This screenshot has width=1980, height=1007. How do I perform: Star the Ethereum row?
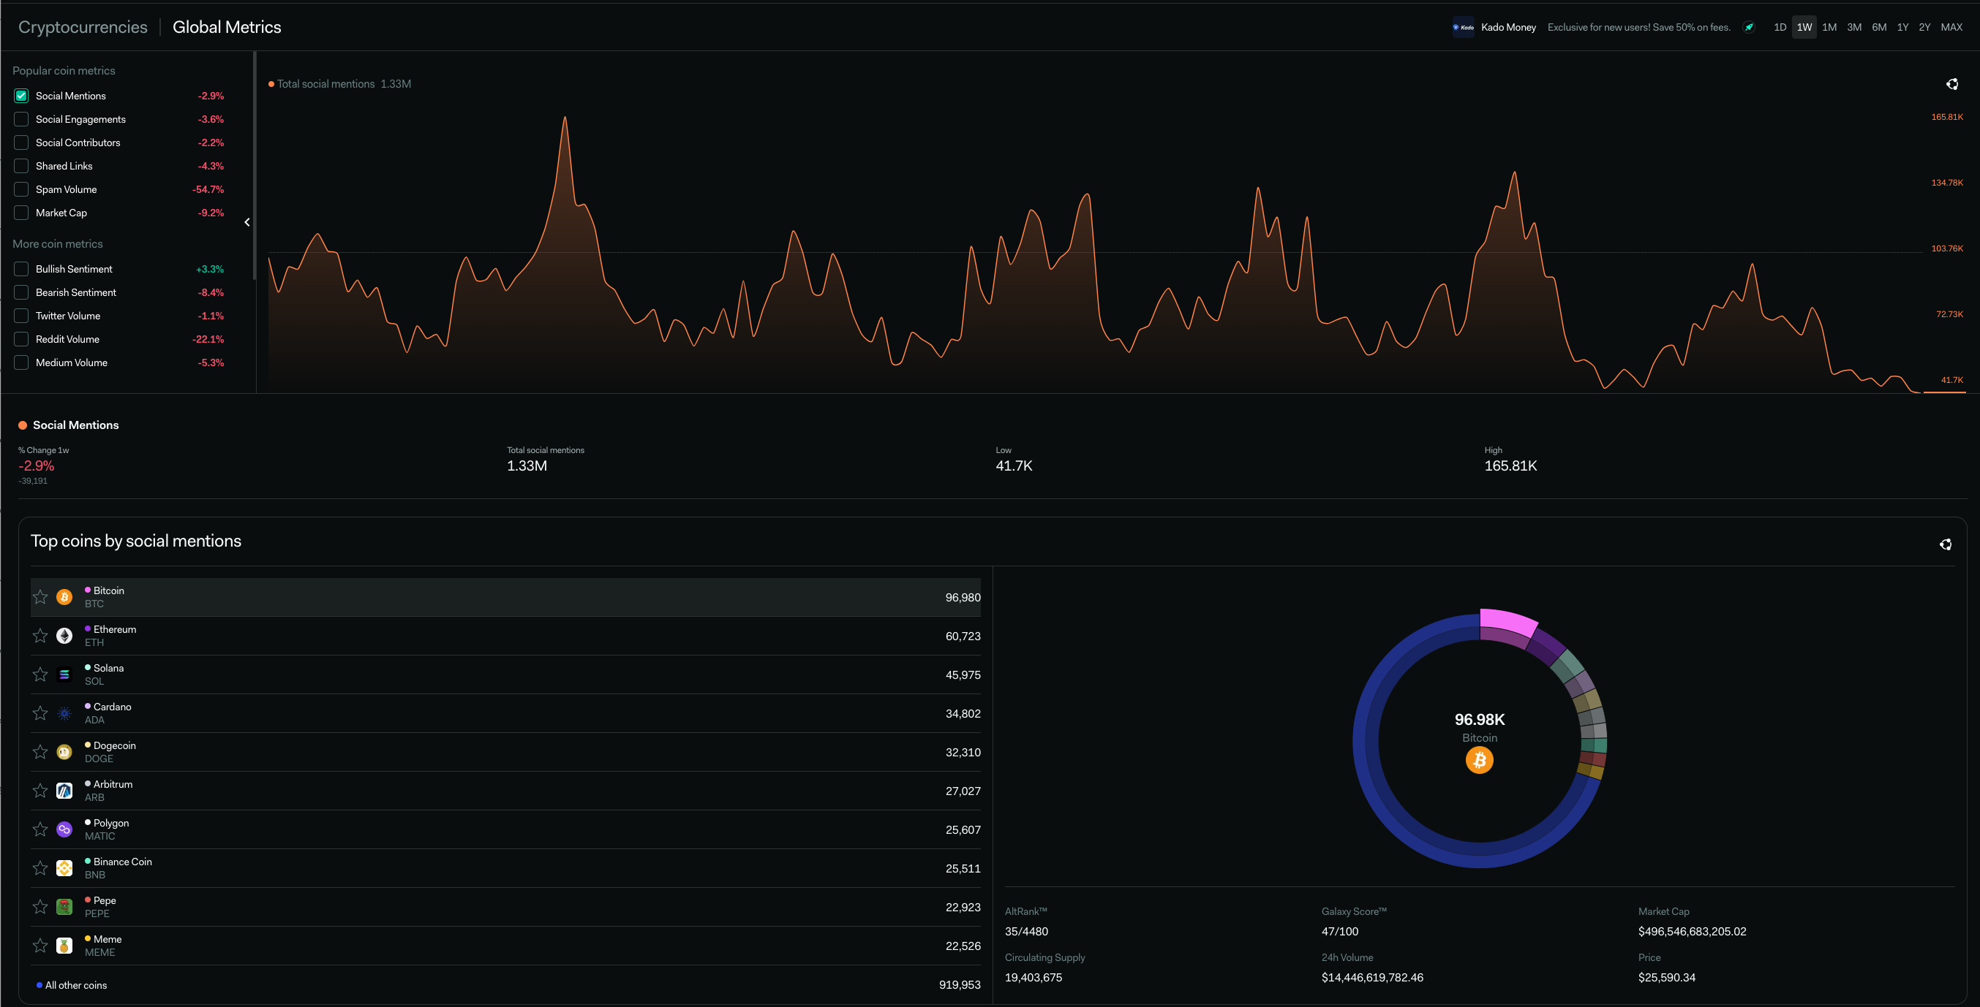(x=41, y=636)
